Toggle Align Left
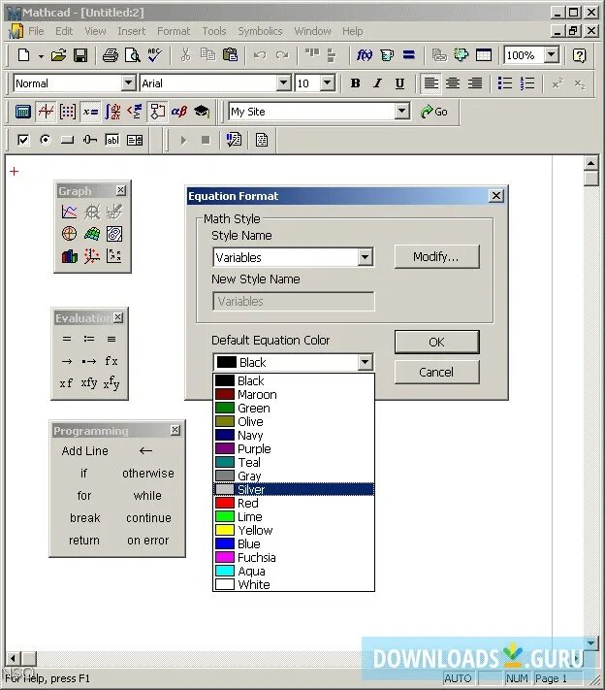Viewport: 605px width, 690px height. pyautogui.click(x=430, y=83)
